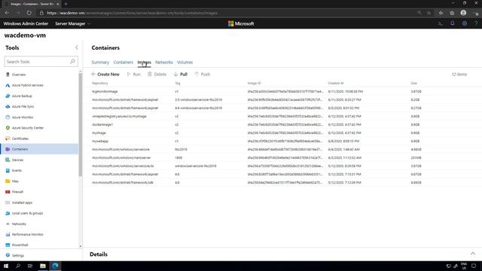
Task: Open the Azure File Sync tool
Action: coord(23,107)
